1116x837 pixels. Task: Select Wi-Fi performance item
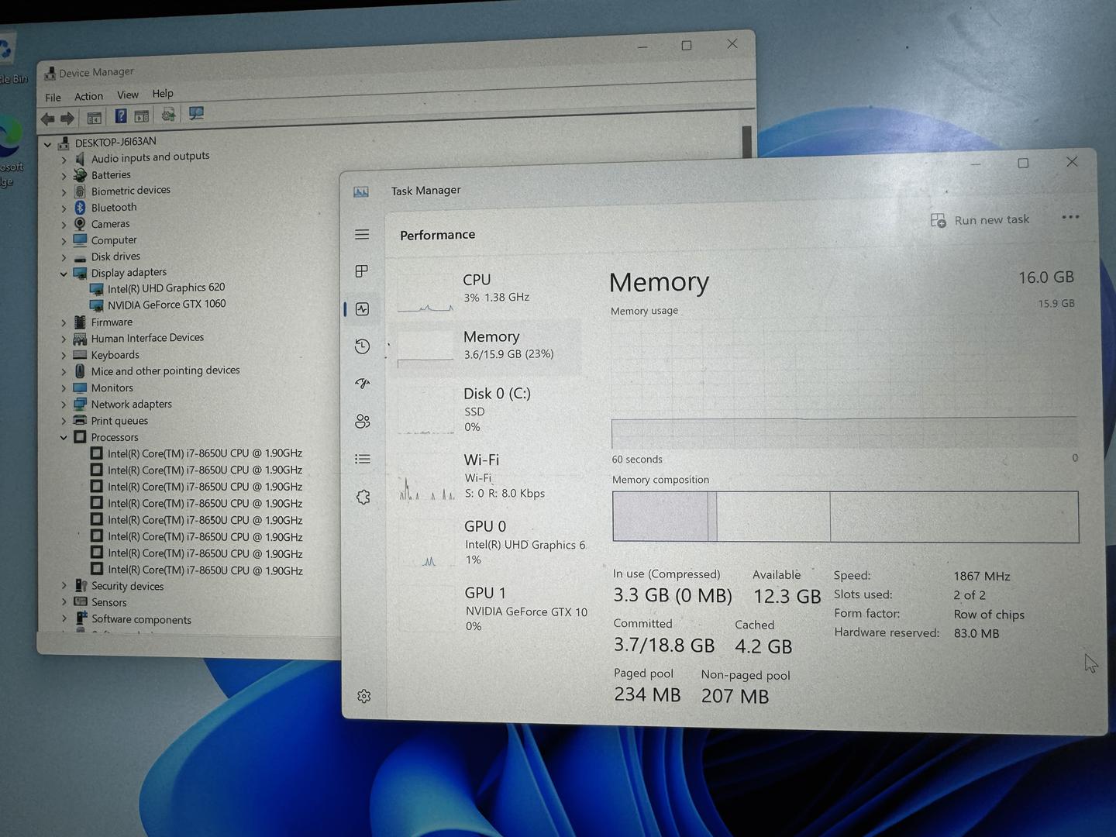point(487,476)
